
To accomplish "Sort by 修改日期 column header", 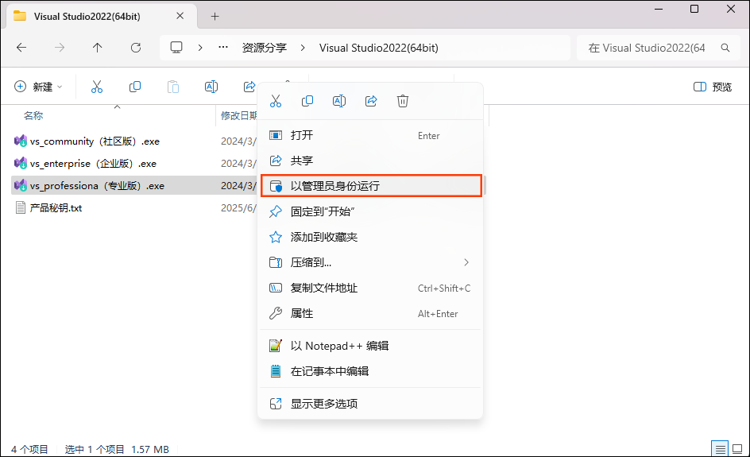I will click(x=238, y=115).
